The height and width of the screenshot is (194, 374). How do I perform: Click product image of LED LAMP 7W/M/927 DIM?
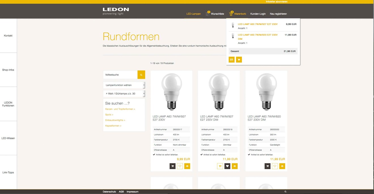click(x=219, y=92)
